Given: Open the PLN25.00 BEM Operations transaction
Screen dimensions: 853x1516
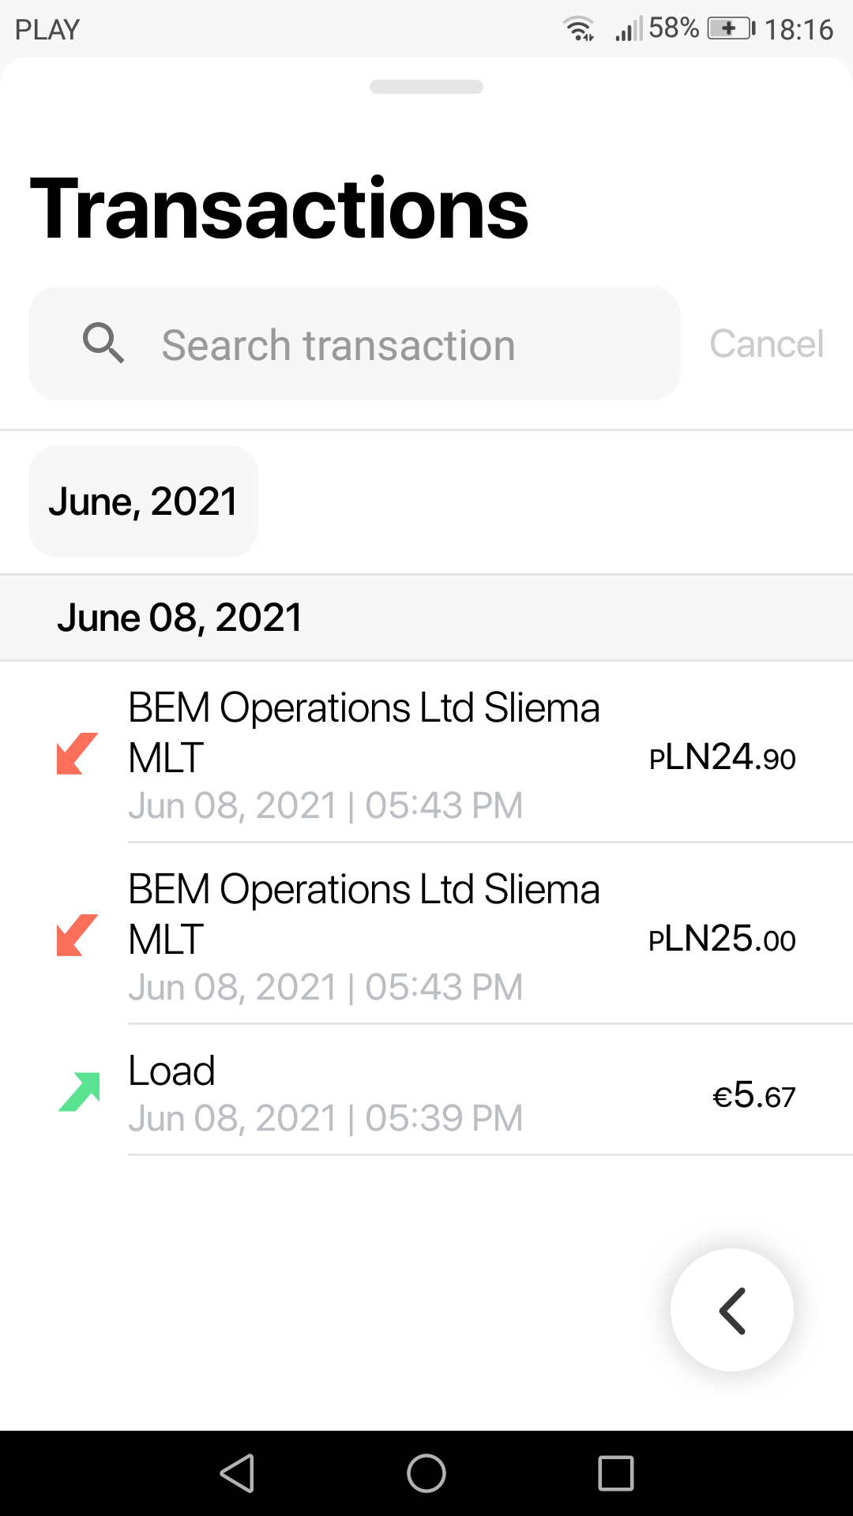Looking at the screenshot, I should pyautogui.click(x=363, y=936).
